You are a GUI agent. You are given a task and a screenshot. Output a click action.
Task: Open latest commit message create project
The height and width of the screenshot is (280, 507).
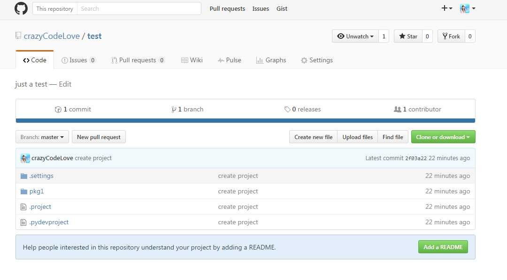[x=93, y=158]
